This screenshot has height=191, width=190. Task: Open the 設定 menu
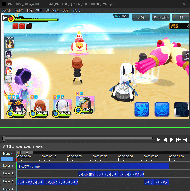click(30, 10)
